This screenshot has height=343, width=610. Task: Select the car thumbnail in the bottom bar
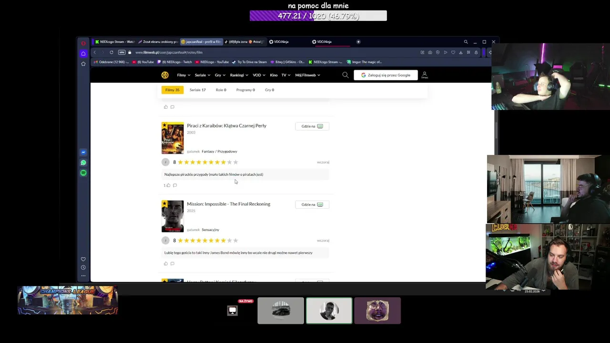point(281,311)
